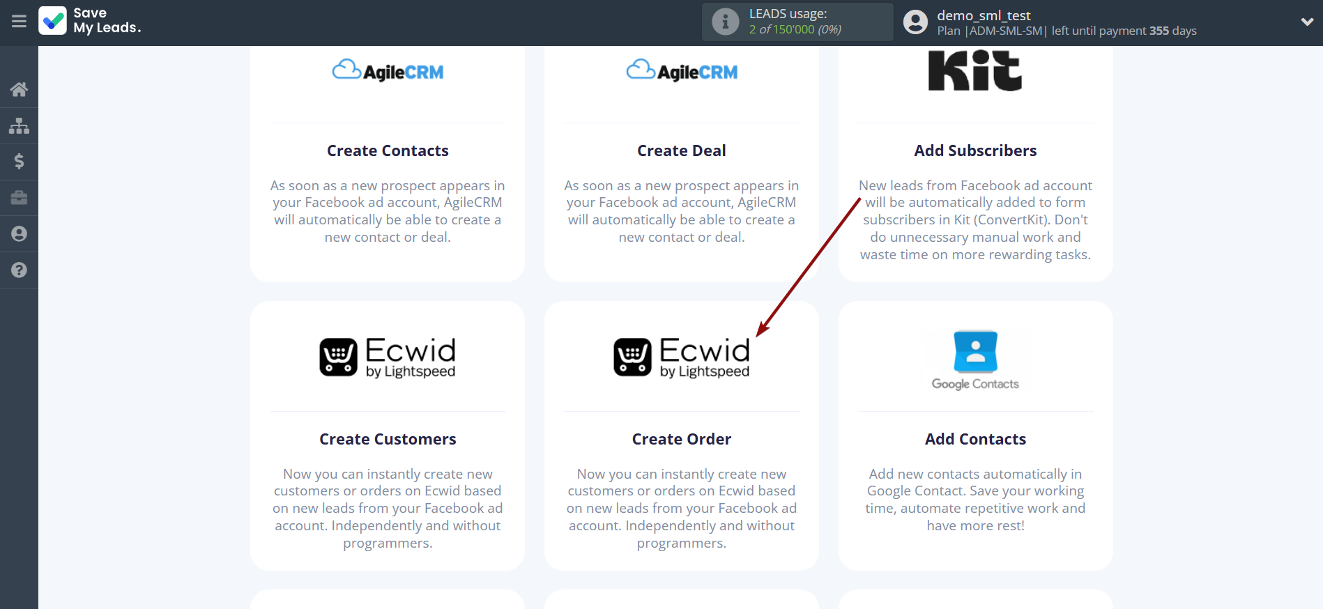Click the Save My Leads logo
This screenshot has height=609, width=1323.
(x=91, y=21)
